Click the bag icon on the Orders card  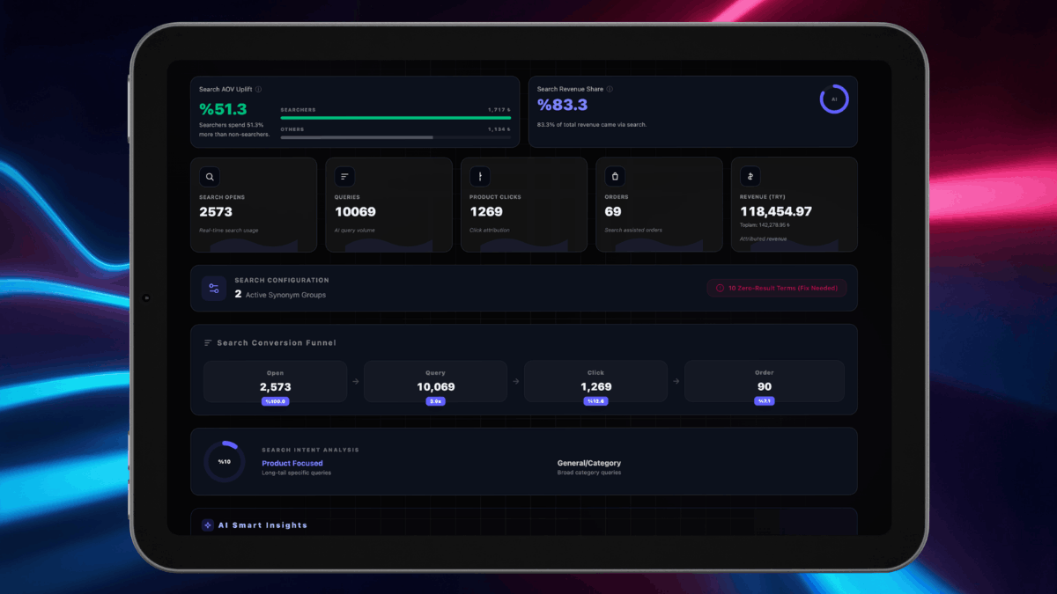coord(614,175)
